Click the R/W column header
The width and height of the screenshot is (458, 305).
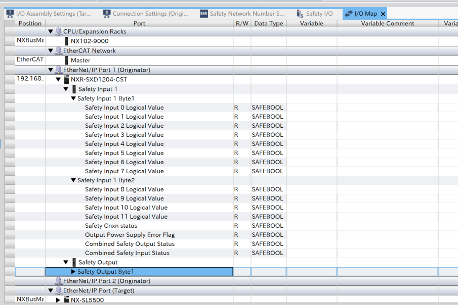point(242,23)
